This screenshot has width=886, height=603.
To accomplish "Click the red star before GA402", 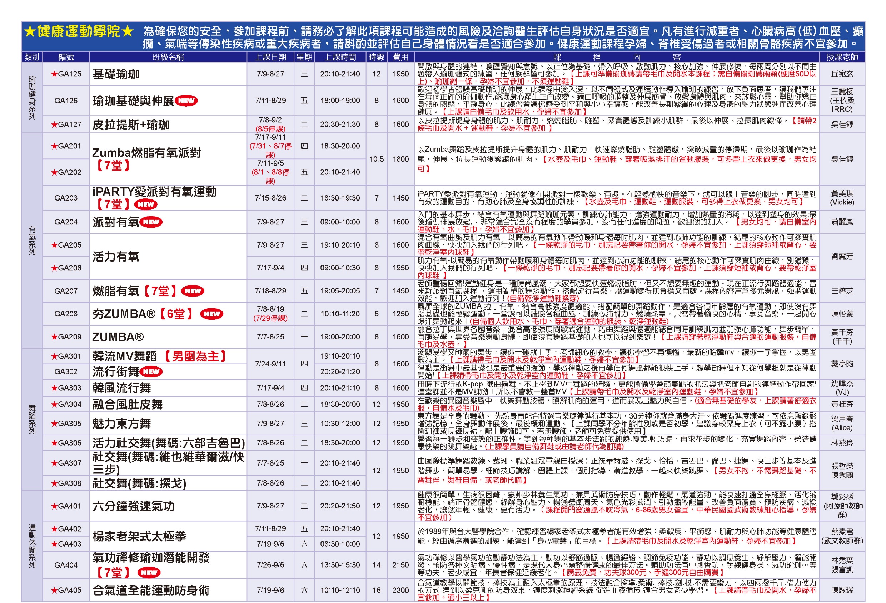I will click(54, 529).
